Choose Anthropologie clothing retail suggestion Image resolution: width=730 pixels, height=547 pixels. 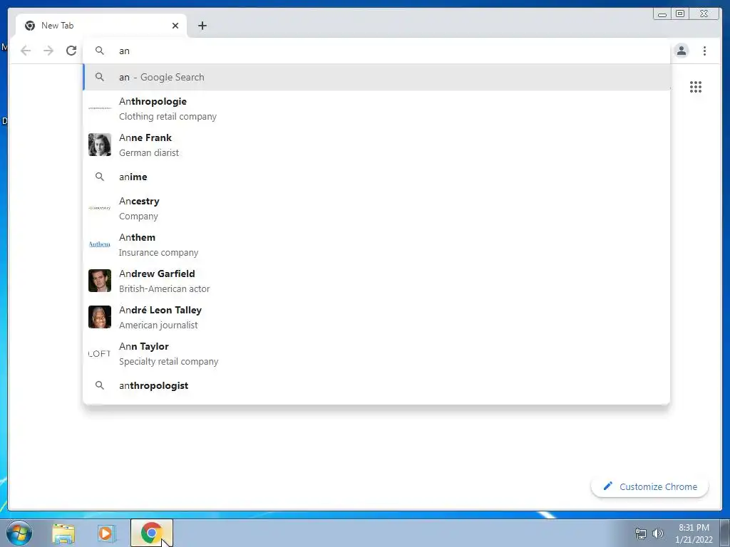point(376,108)
